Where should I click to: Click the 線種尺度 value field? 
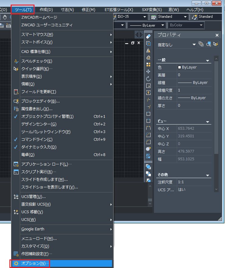tap(194, 90)
